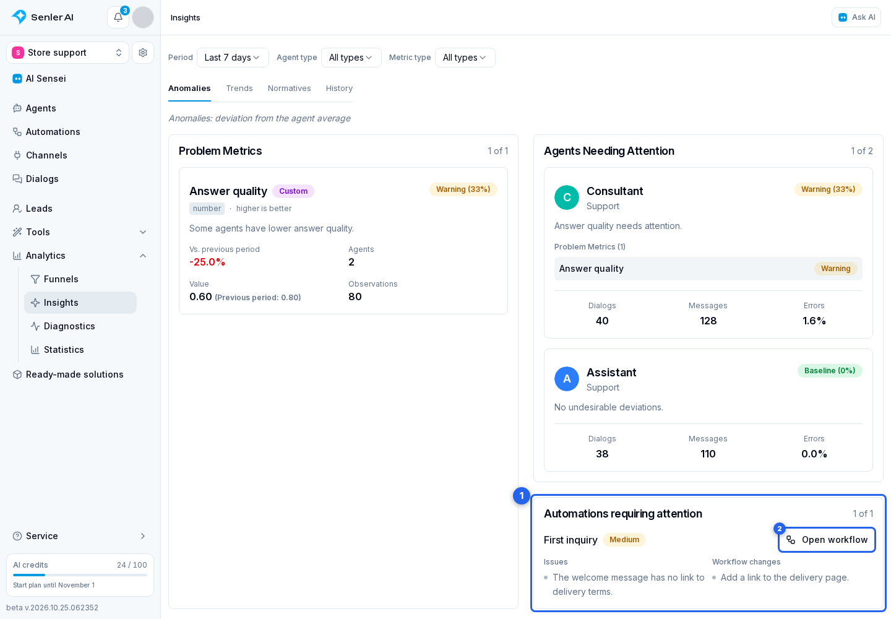Open the Agent type dropdown
The height and width of the screenshot is (619, 891).
351,58
